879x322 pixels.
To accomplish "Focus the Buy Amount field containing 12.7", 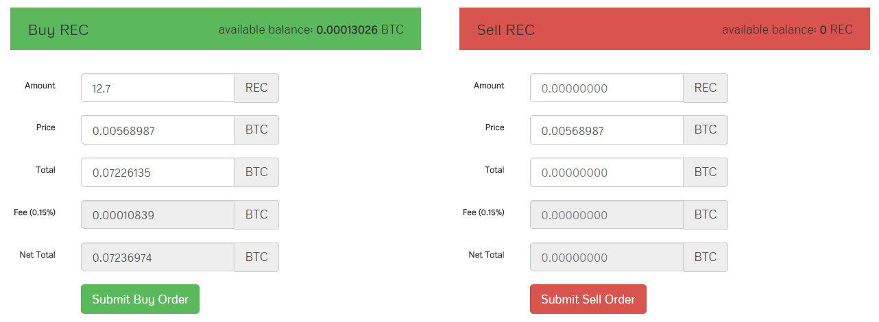I will tap(158, 88).
